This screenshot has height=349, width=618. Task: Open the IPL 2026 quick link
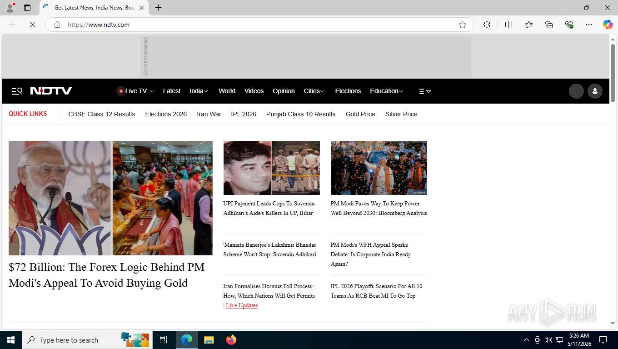tap(244, 114)
